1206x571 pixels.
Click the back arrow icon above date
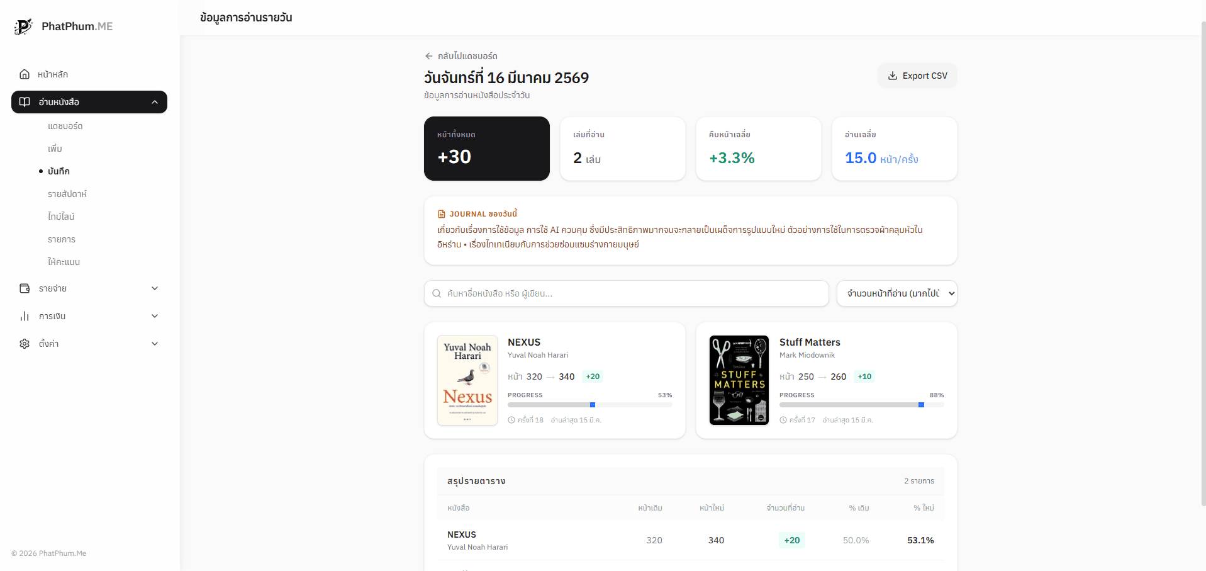[x=429, y=56]
